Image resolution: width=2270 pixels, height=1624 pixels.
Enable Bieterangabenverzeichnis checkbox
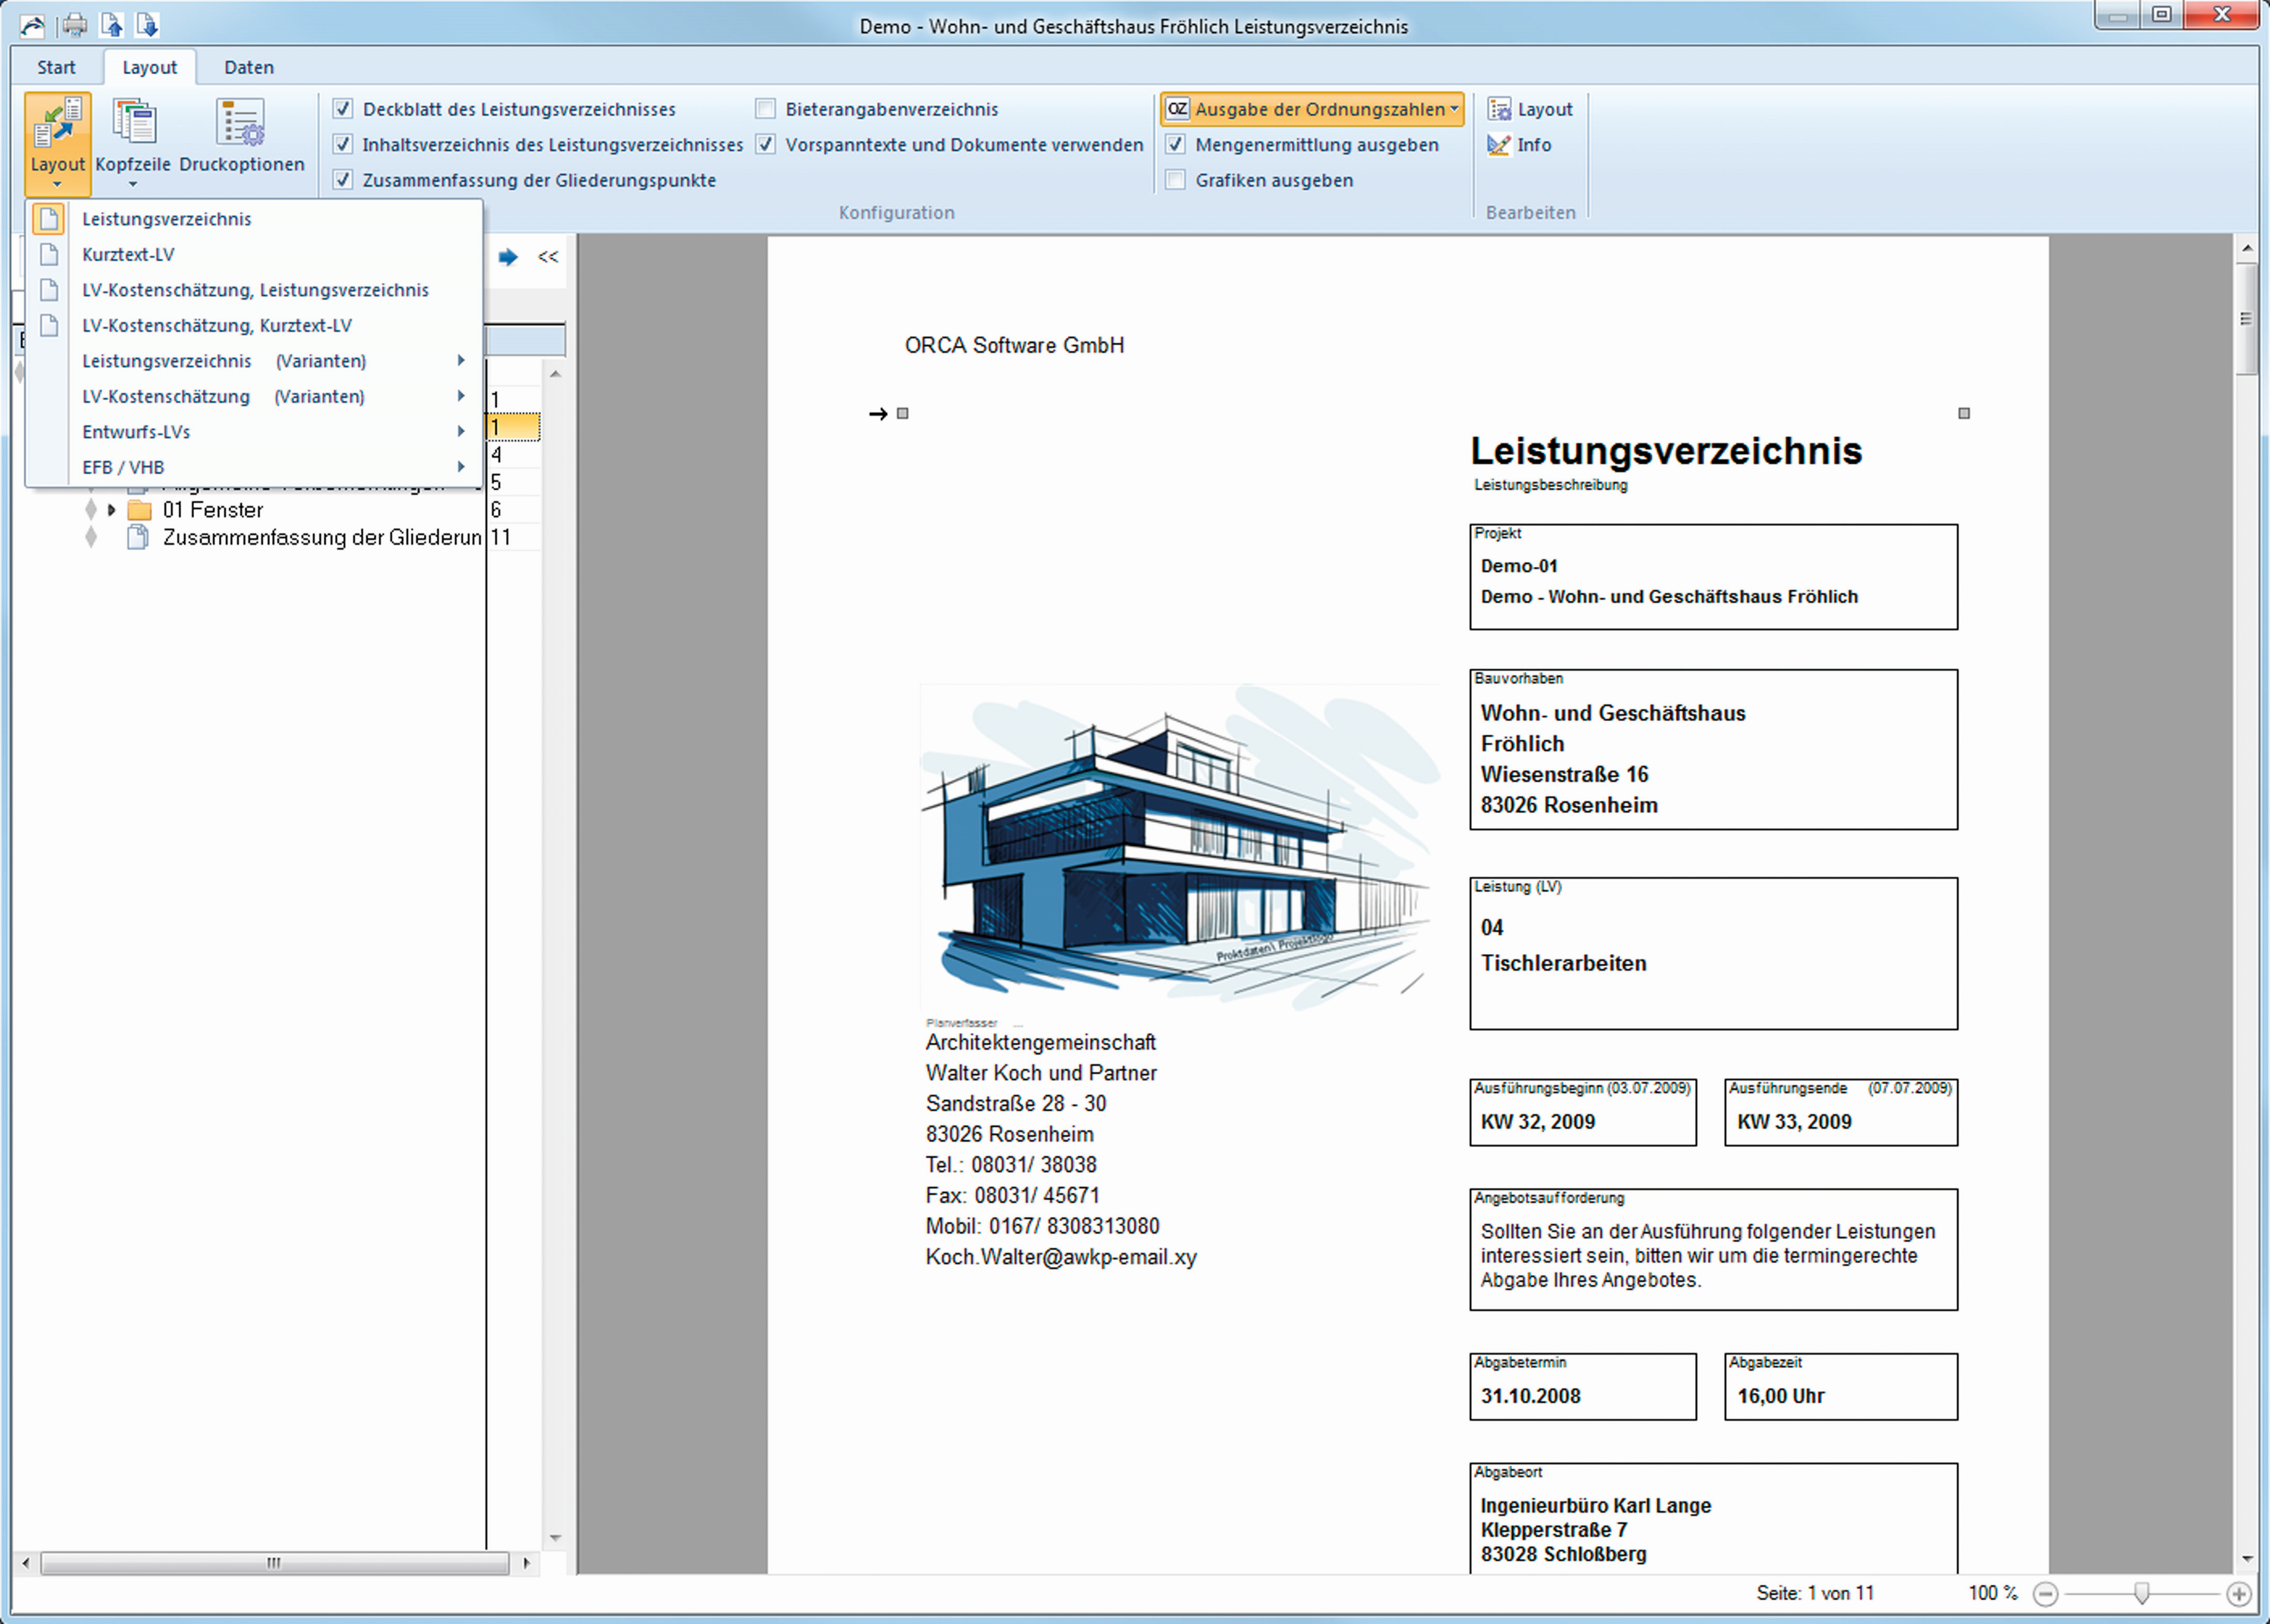click(x=766, y=109)
